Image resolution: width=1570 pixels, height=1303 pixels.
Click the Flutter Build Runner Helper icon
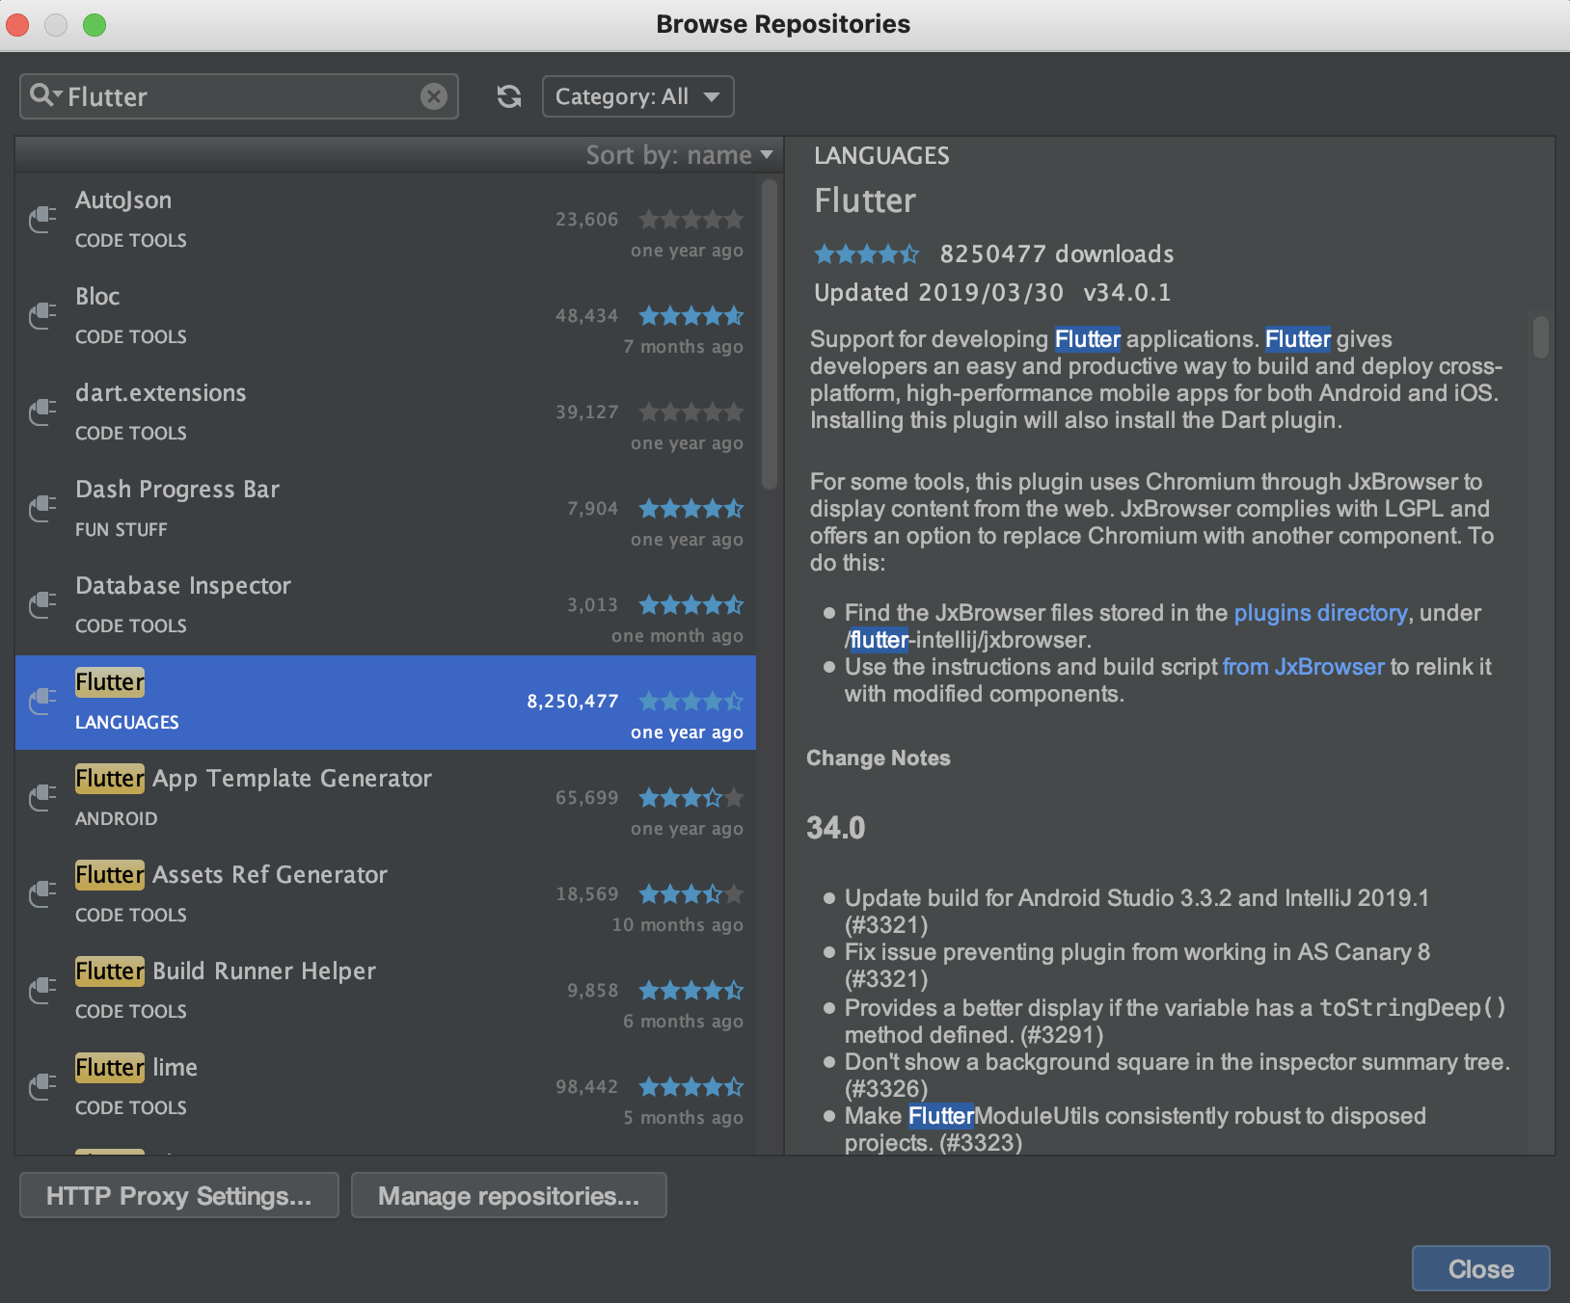pos(42,991)
